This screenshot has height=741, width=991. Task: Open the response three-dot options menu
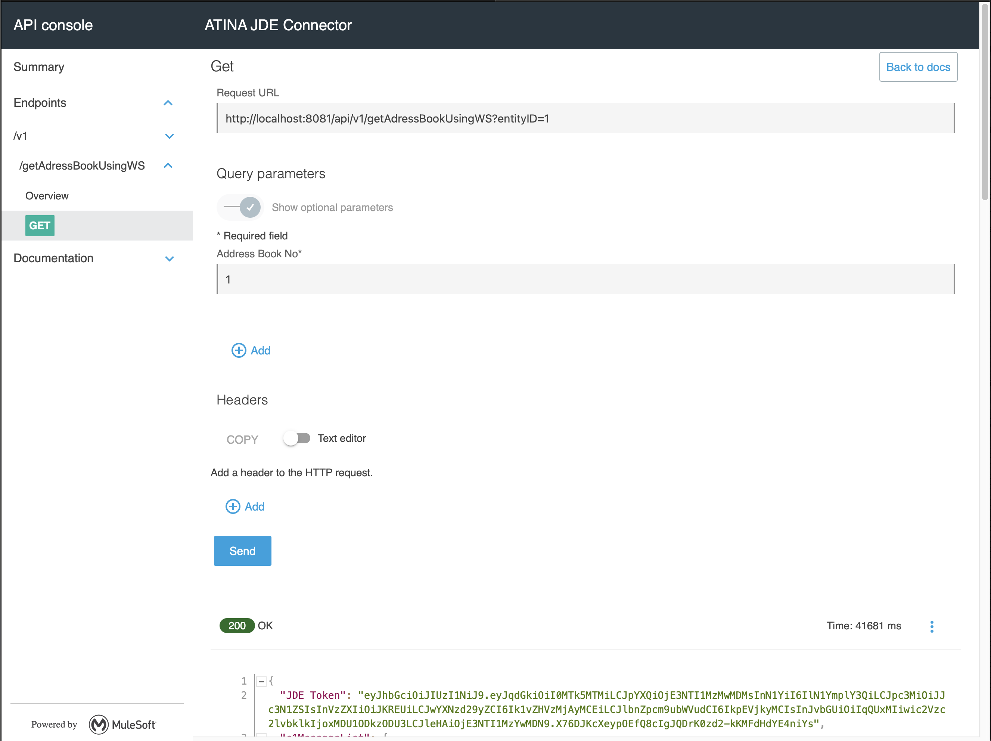point(931,626)
